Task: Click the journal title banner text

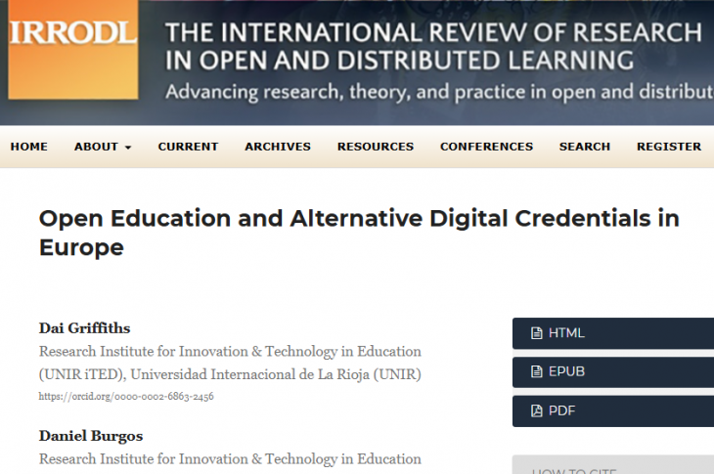Action: (435, 47)
